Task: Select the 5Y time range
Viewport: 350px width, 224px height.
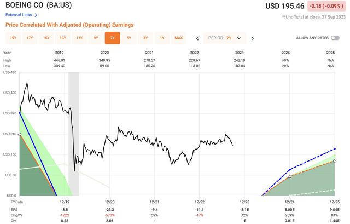Action: pos(129,38)
